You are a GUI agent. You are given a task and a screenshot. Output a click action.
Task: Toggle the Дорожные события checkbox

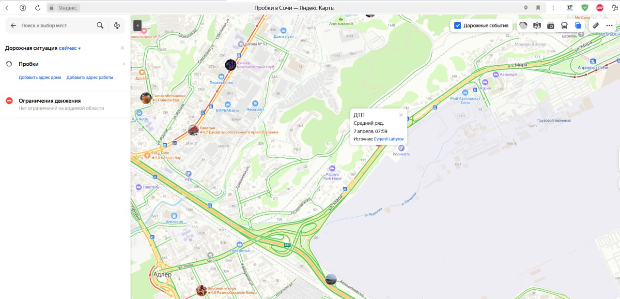click(x=458, y=26)
